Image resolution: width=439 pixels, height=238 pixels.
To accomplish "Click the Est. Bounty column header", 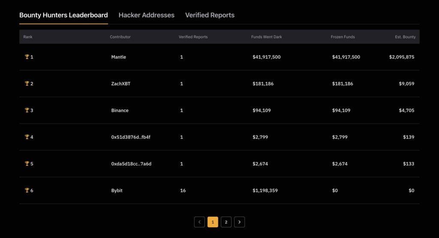I will point(405,37).
